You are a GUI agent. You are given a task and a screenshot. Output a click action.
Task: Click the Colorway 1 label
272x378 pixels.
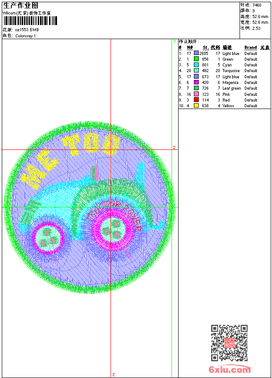click(x=25, y=36)
